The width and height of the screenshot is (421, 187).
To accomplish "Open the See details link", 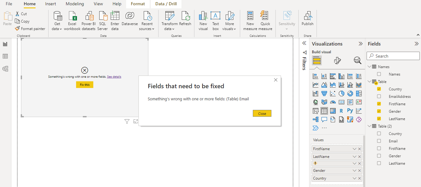I will pos(114,76).
